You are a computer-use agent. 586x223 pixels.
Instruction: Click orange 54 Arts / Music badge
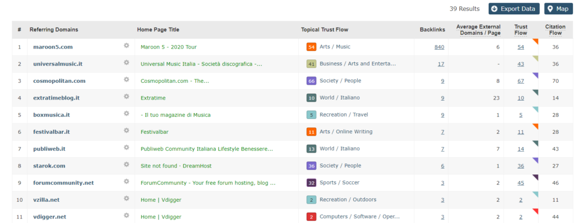[x=311, y=47]
